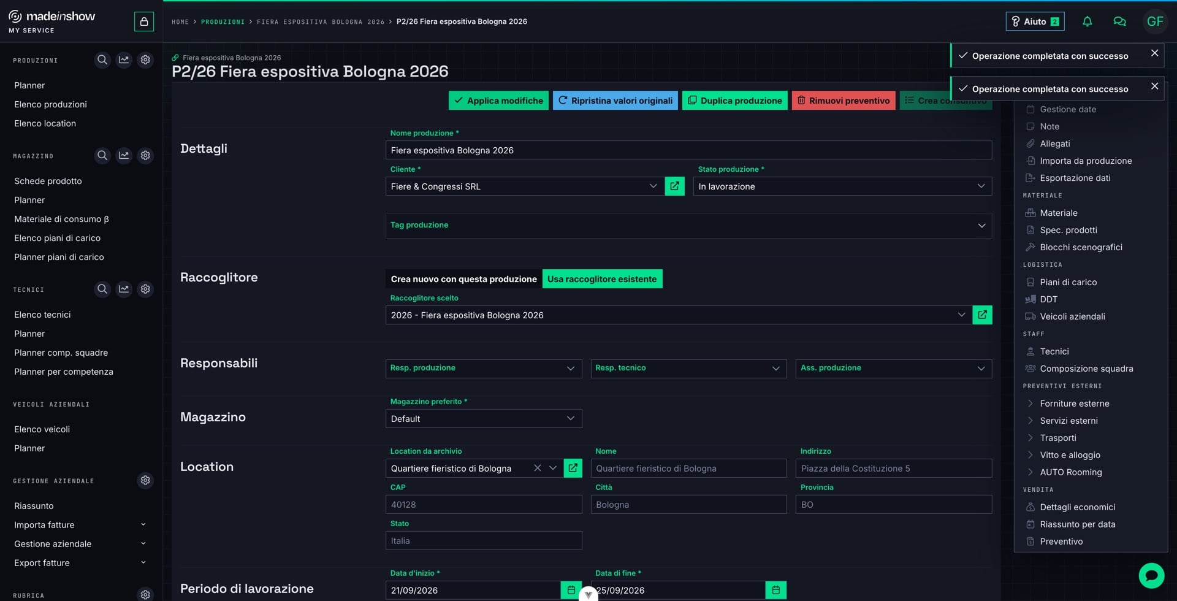The height and width of the screenshot is (601, 1177).
Task: Open the Magazzino preferito dropdown
Action: point(484,419)
